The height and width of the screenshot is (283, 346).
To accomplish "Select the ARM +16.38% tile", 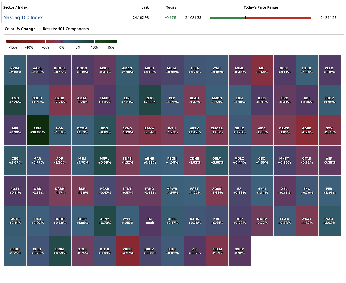I will click(37, 130).
